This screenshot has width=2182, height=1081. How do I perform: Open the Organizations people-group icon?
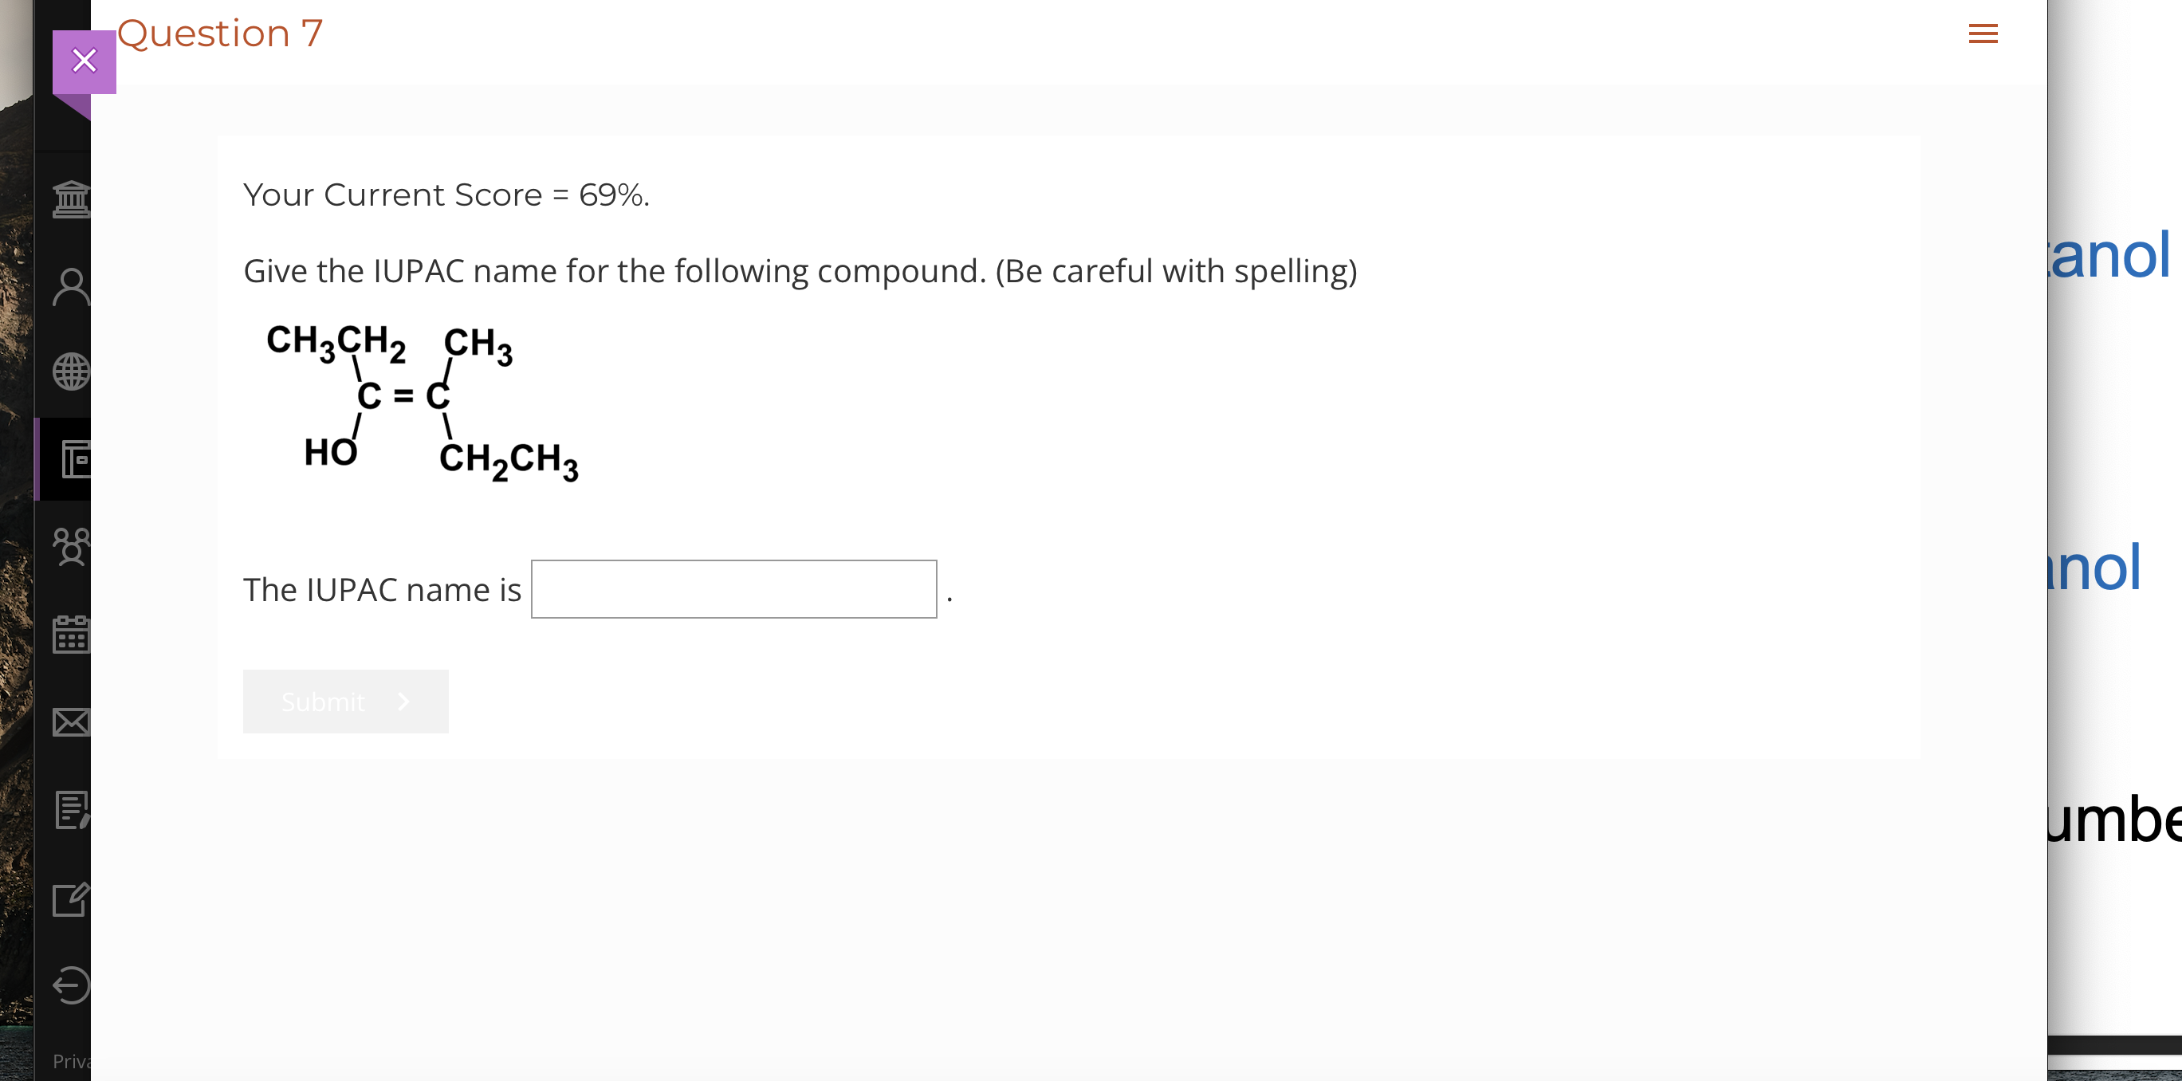pyautogui.click(x=71, y=546)
